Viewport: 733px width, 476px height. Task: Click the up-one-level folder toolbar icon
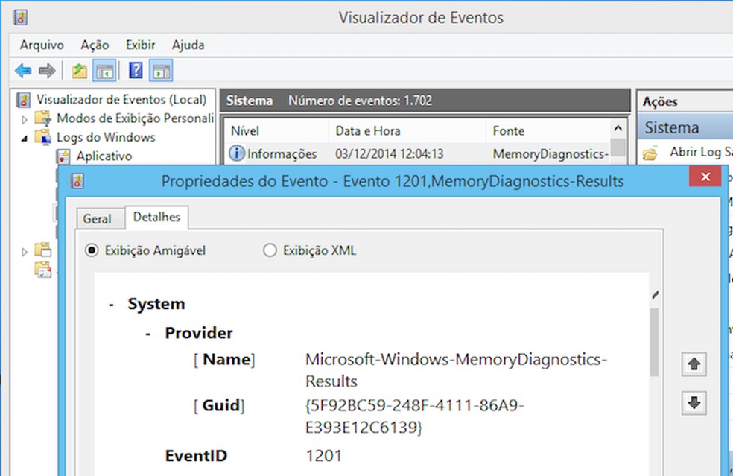pyautogui.click(x=79, y=71)
